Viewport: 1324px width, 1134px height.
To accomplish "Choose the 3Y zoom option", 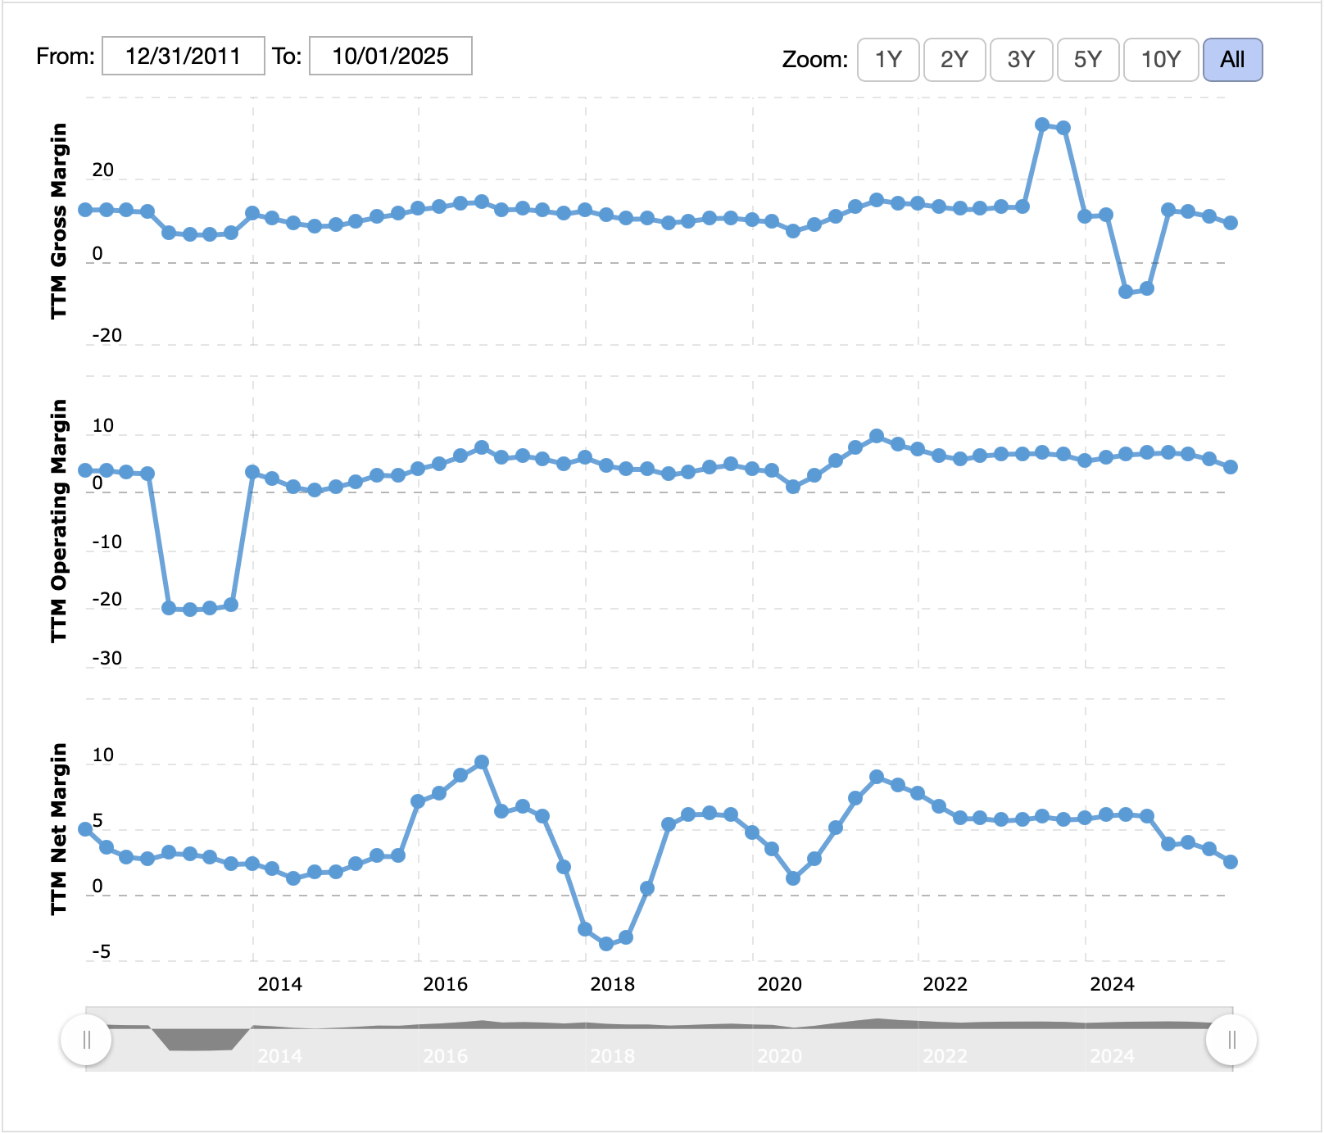I will click(1021, 60).
